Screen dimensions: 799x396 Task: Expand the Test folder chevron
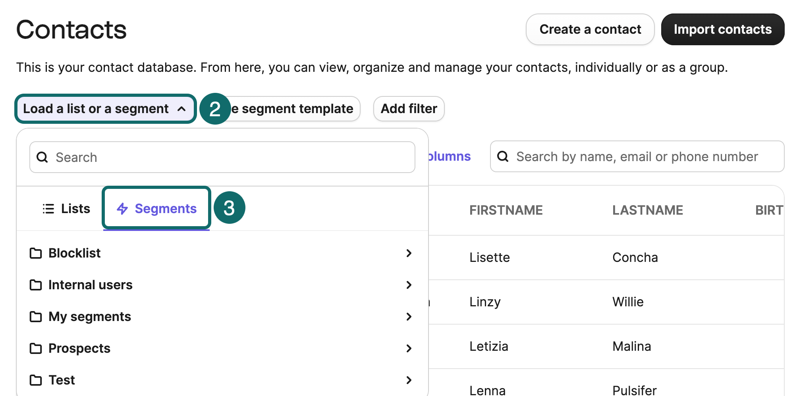pyautogui.click(x=409, y=380)
